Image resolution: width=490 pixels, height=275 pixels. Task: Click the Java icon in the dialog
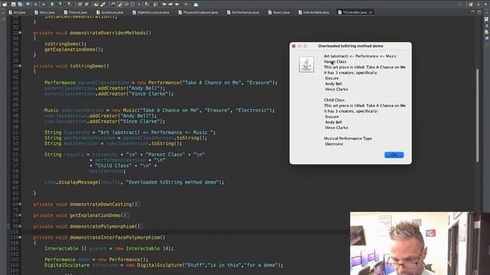click(x=306, y=64)
